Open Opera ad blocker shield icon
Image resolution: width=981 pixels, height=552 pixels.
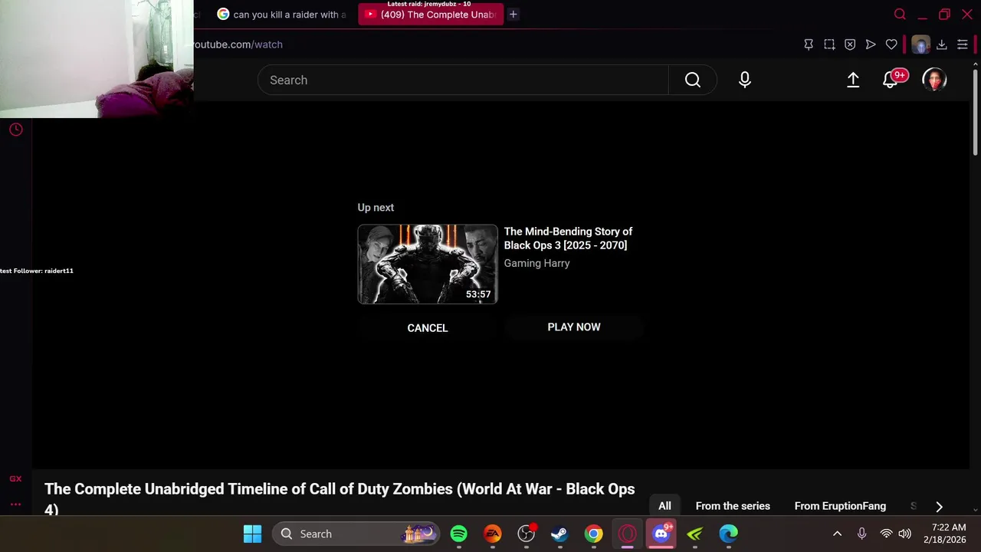click(x=850, y=44)
